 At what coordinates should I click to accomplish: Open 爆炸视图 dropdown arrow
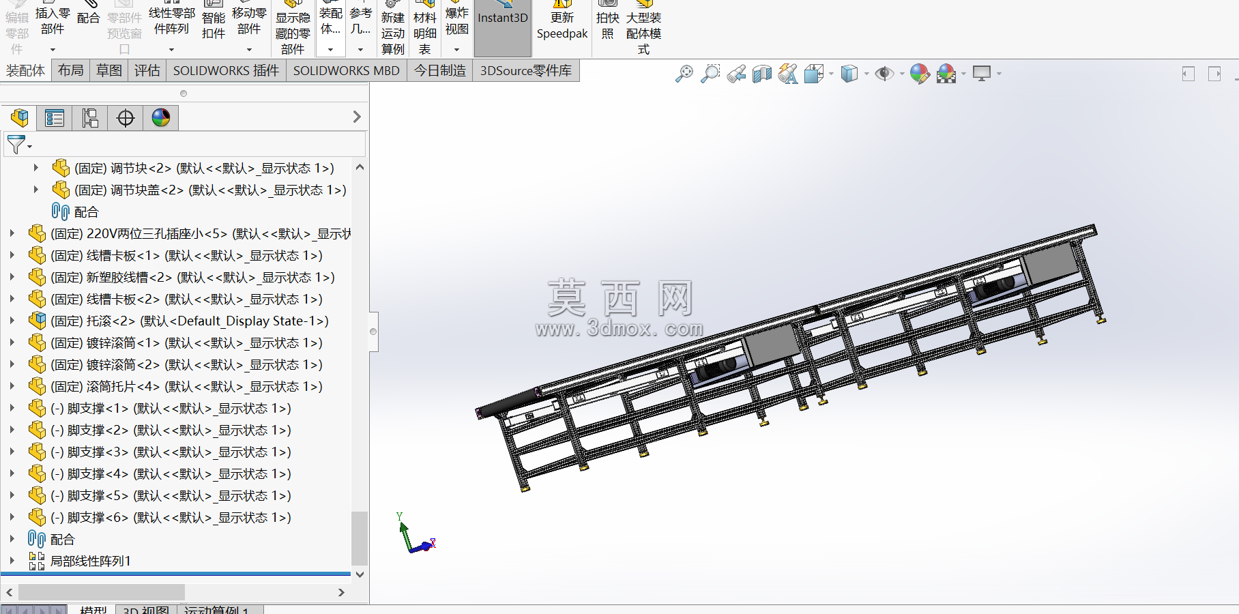(456, 50)
